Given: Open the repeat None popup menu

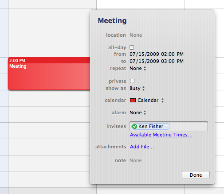Looking at the screenshot, I should click(x=138, y=68).
